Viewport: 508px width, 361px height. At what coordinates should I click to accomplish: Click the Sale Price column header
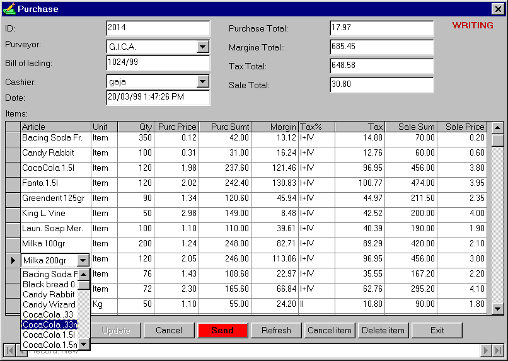point(462,127)
